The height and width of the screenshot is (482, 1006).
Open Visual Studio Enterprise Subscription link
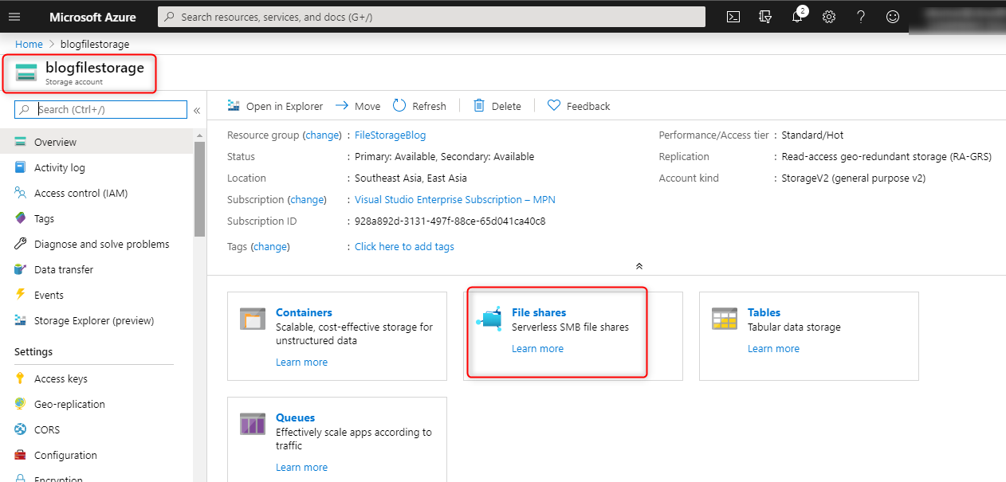455,199
